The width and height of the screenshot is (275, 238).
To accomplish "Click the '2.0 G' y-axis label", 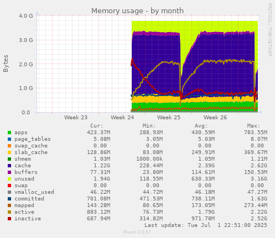I will (26, 64).
